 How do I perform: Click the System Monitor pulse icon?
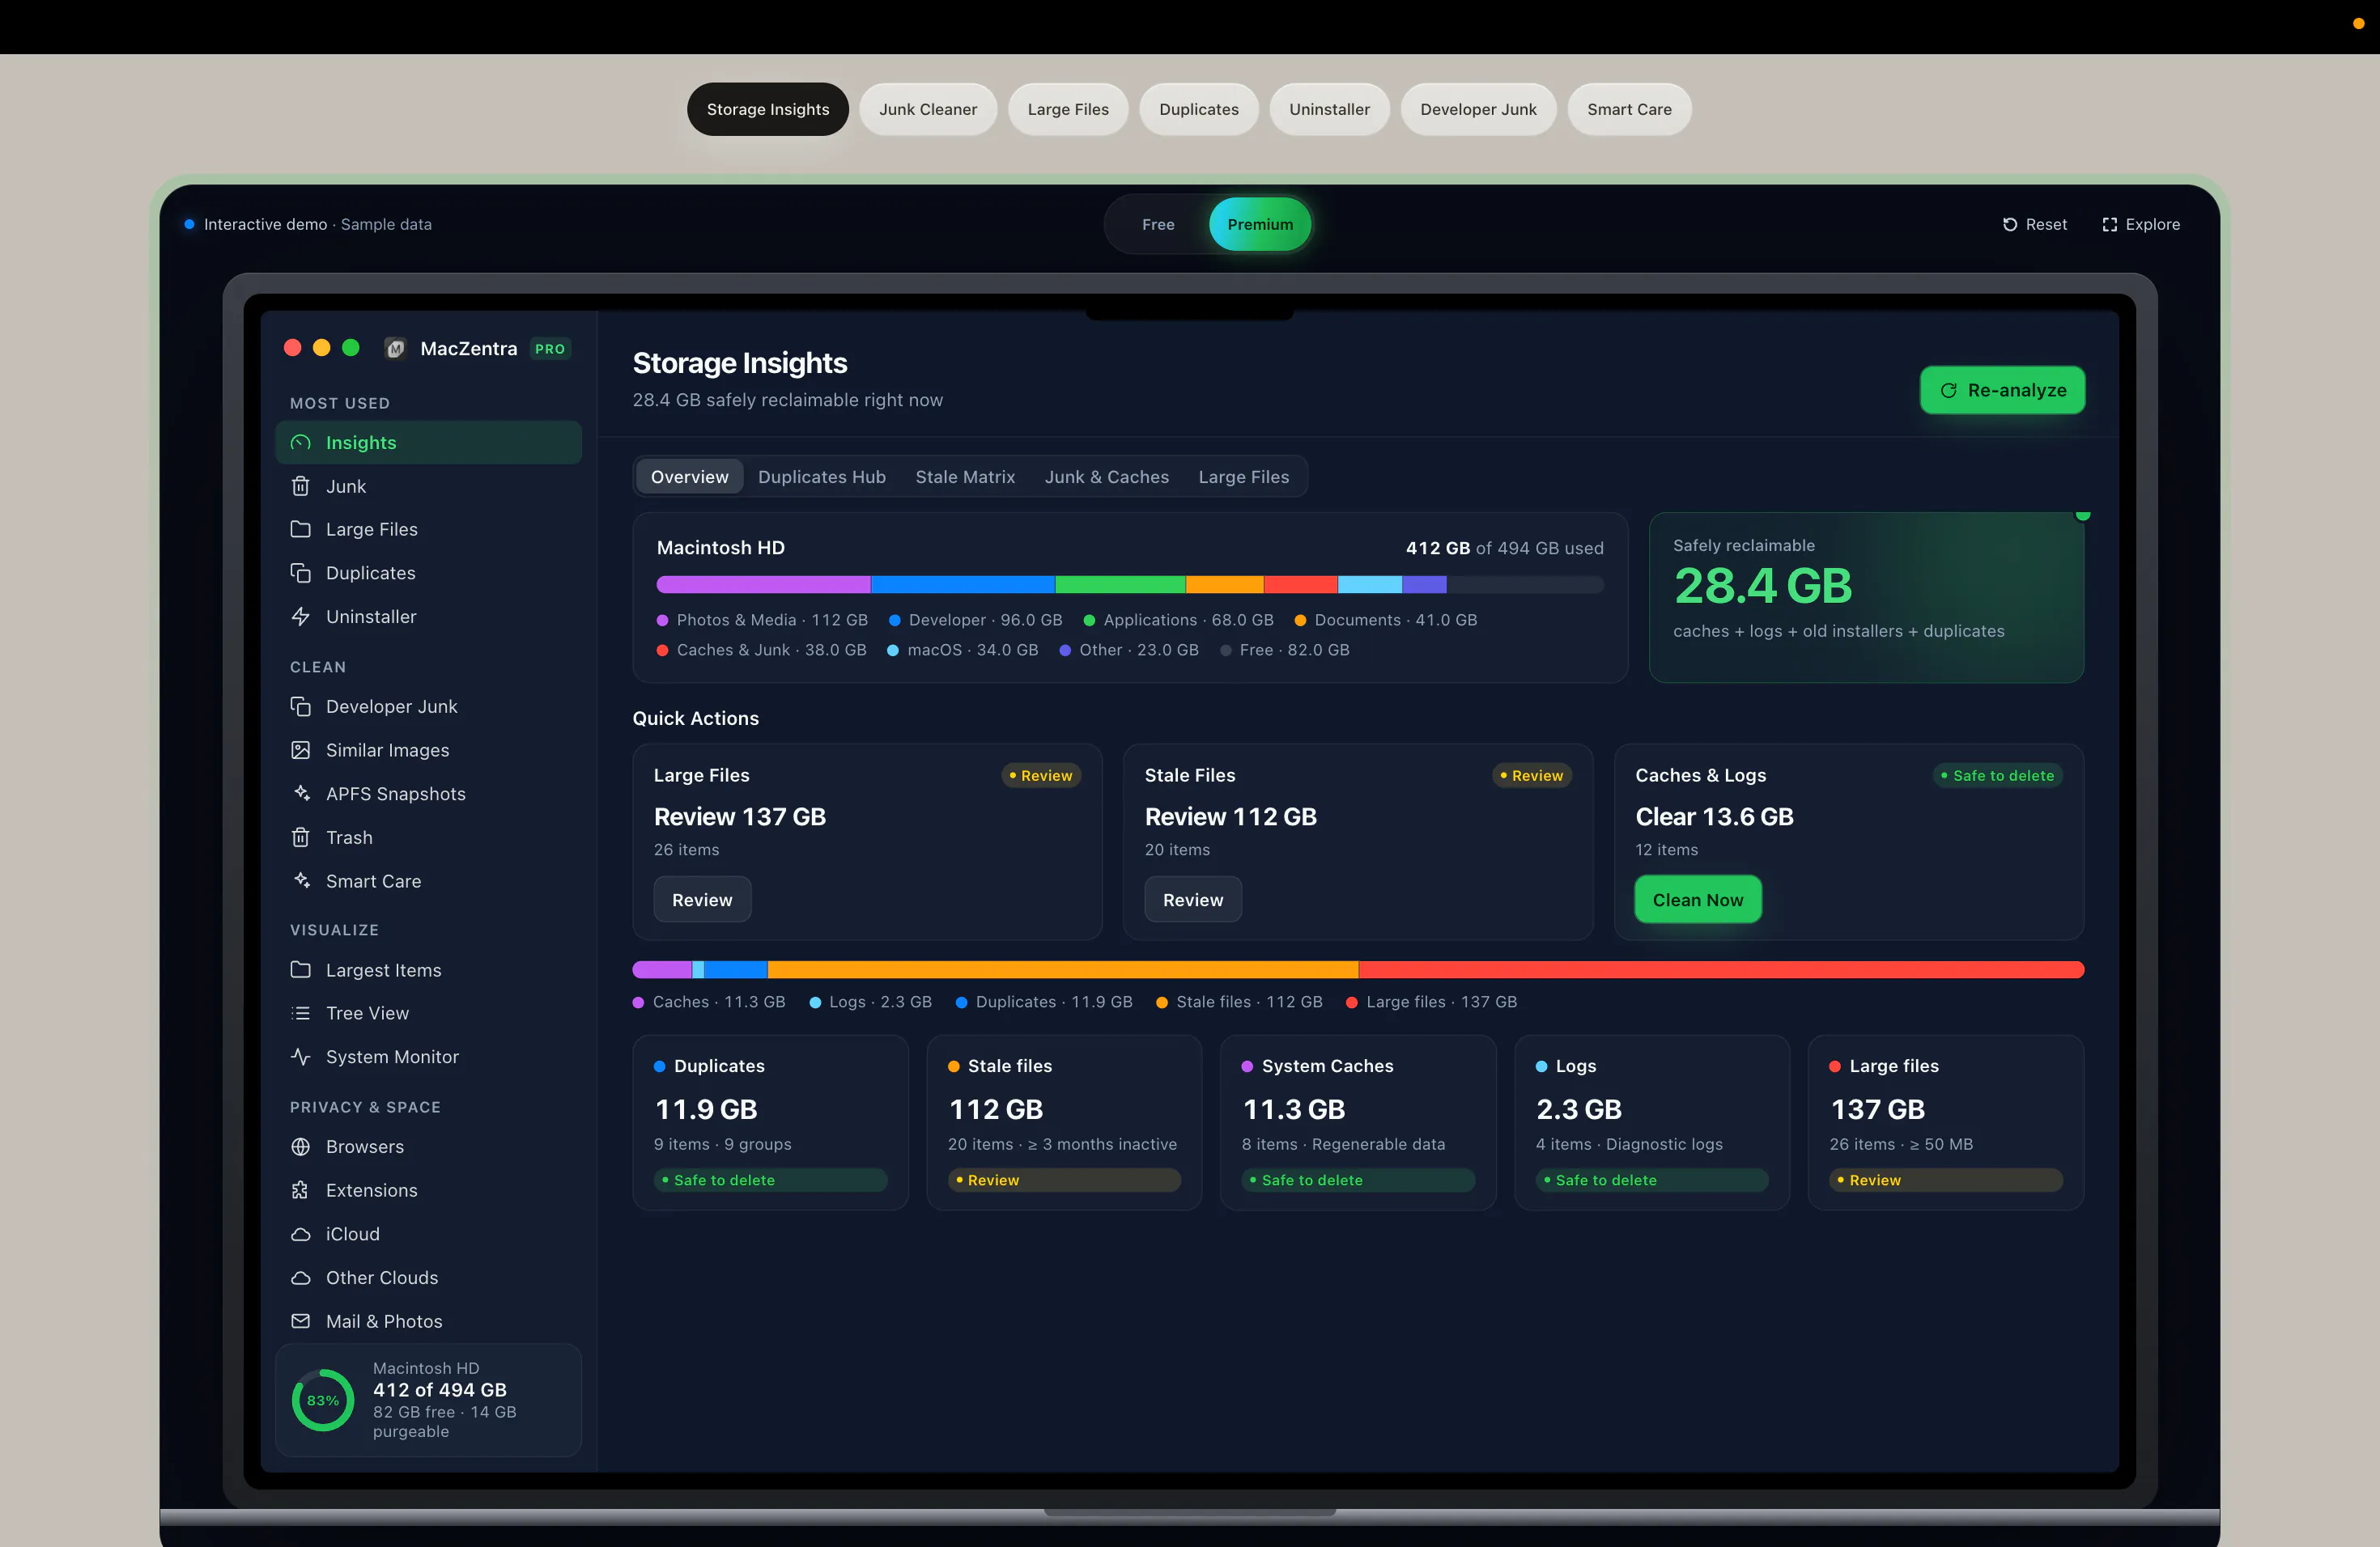pos(300,1057)
